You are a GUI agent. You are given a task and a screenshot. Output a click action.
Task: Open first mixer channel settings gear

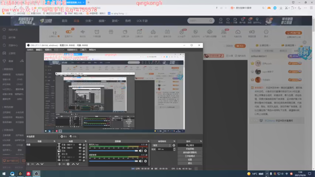[x=145, y=151]
